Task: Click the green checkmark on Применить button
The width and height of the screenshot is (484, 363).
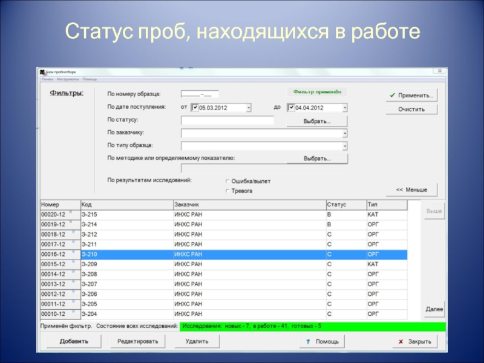Action: pos(392,95)
